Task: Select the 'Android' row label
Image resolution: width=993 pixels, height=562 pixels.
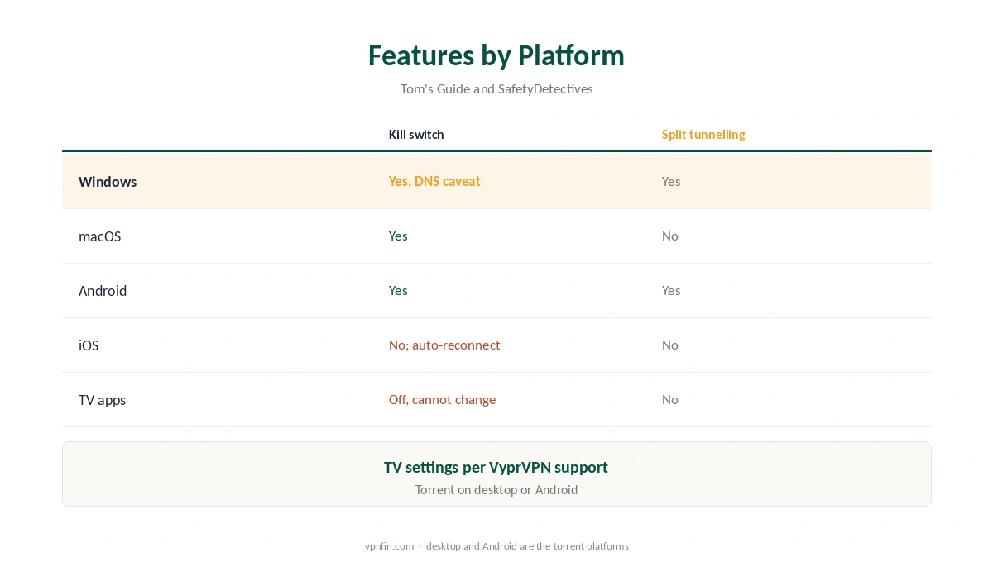Action: (103, 291)
